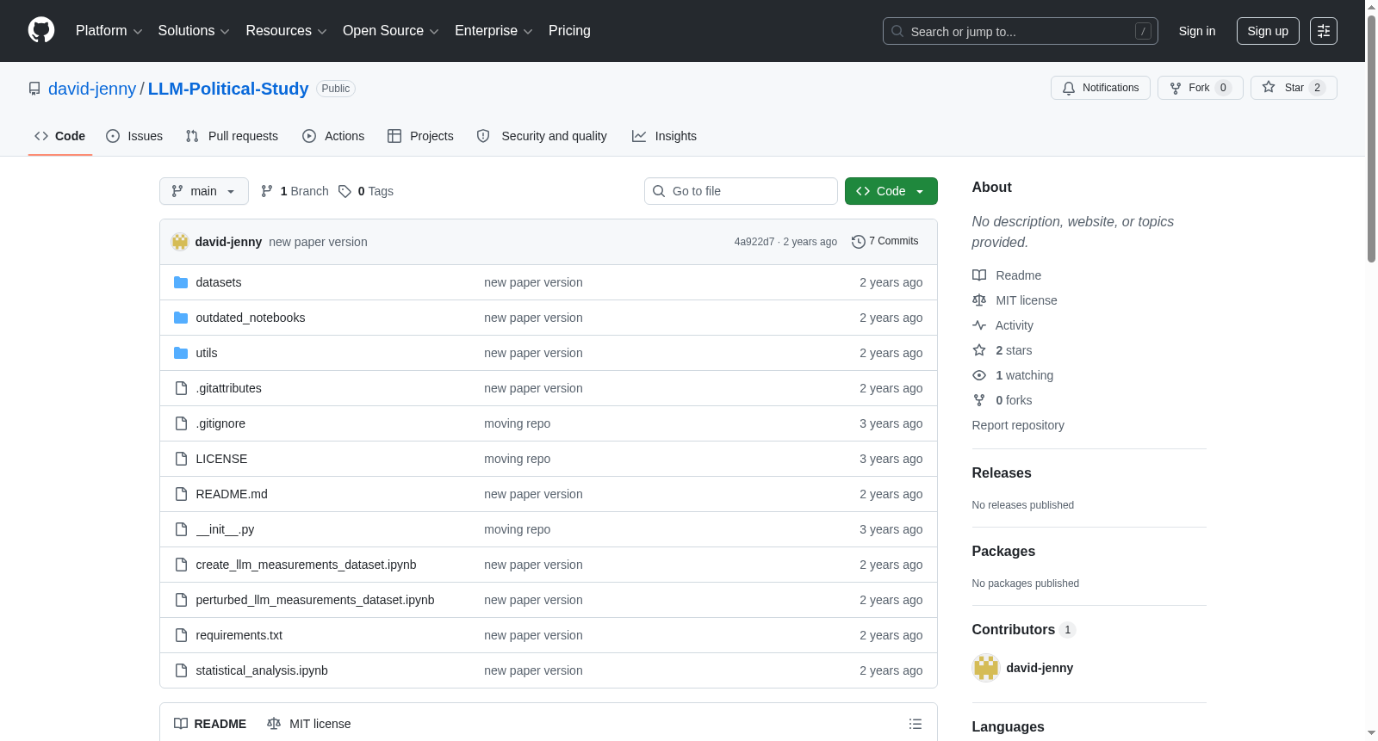Open the Actions tab
This screenshot has height=741, width=1378.
point(333,136)
